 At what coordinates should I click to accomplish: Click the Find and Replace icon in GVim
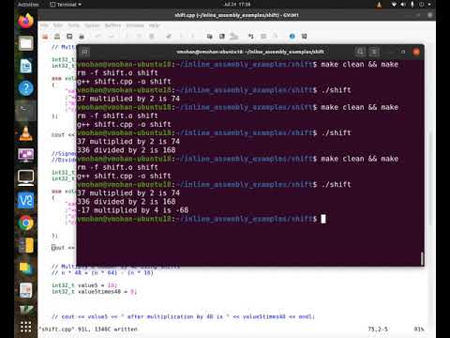point(169,37)
